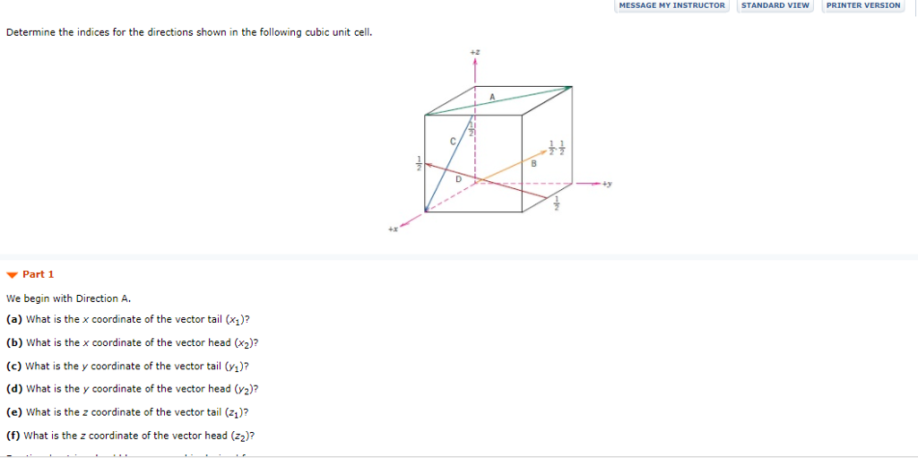Click the Message My Instructor button

point(672,5)
